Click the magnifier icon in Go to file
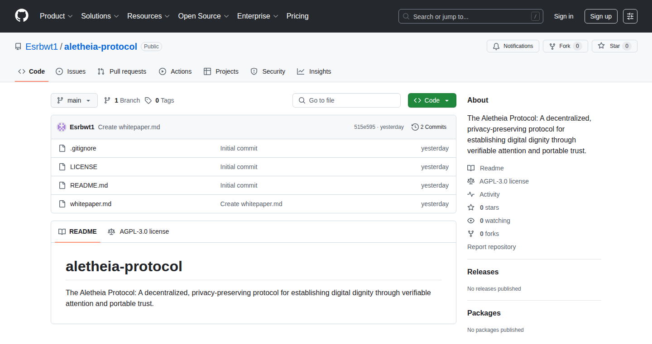The image size is (652, 344). point(302,100)
